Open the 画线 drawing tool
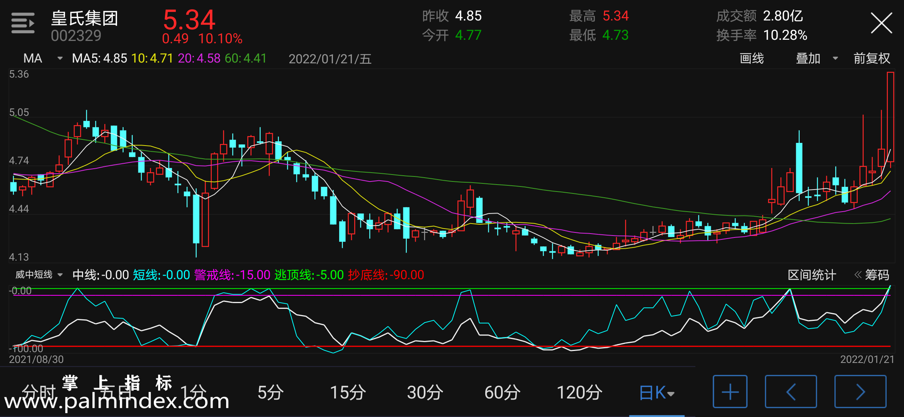Viewport: 904px width, 417px height. pyautogui.click(x=751, y=58)
